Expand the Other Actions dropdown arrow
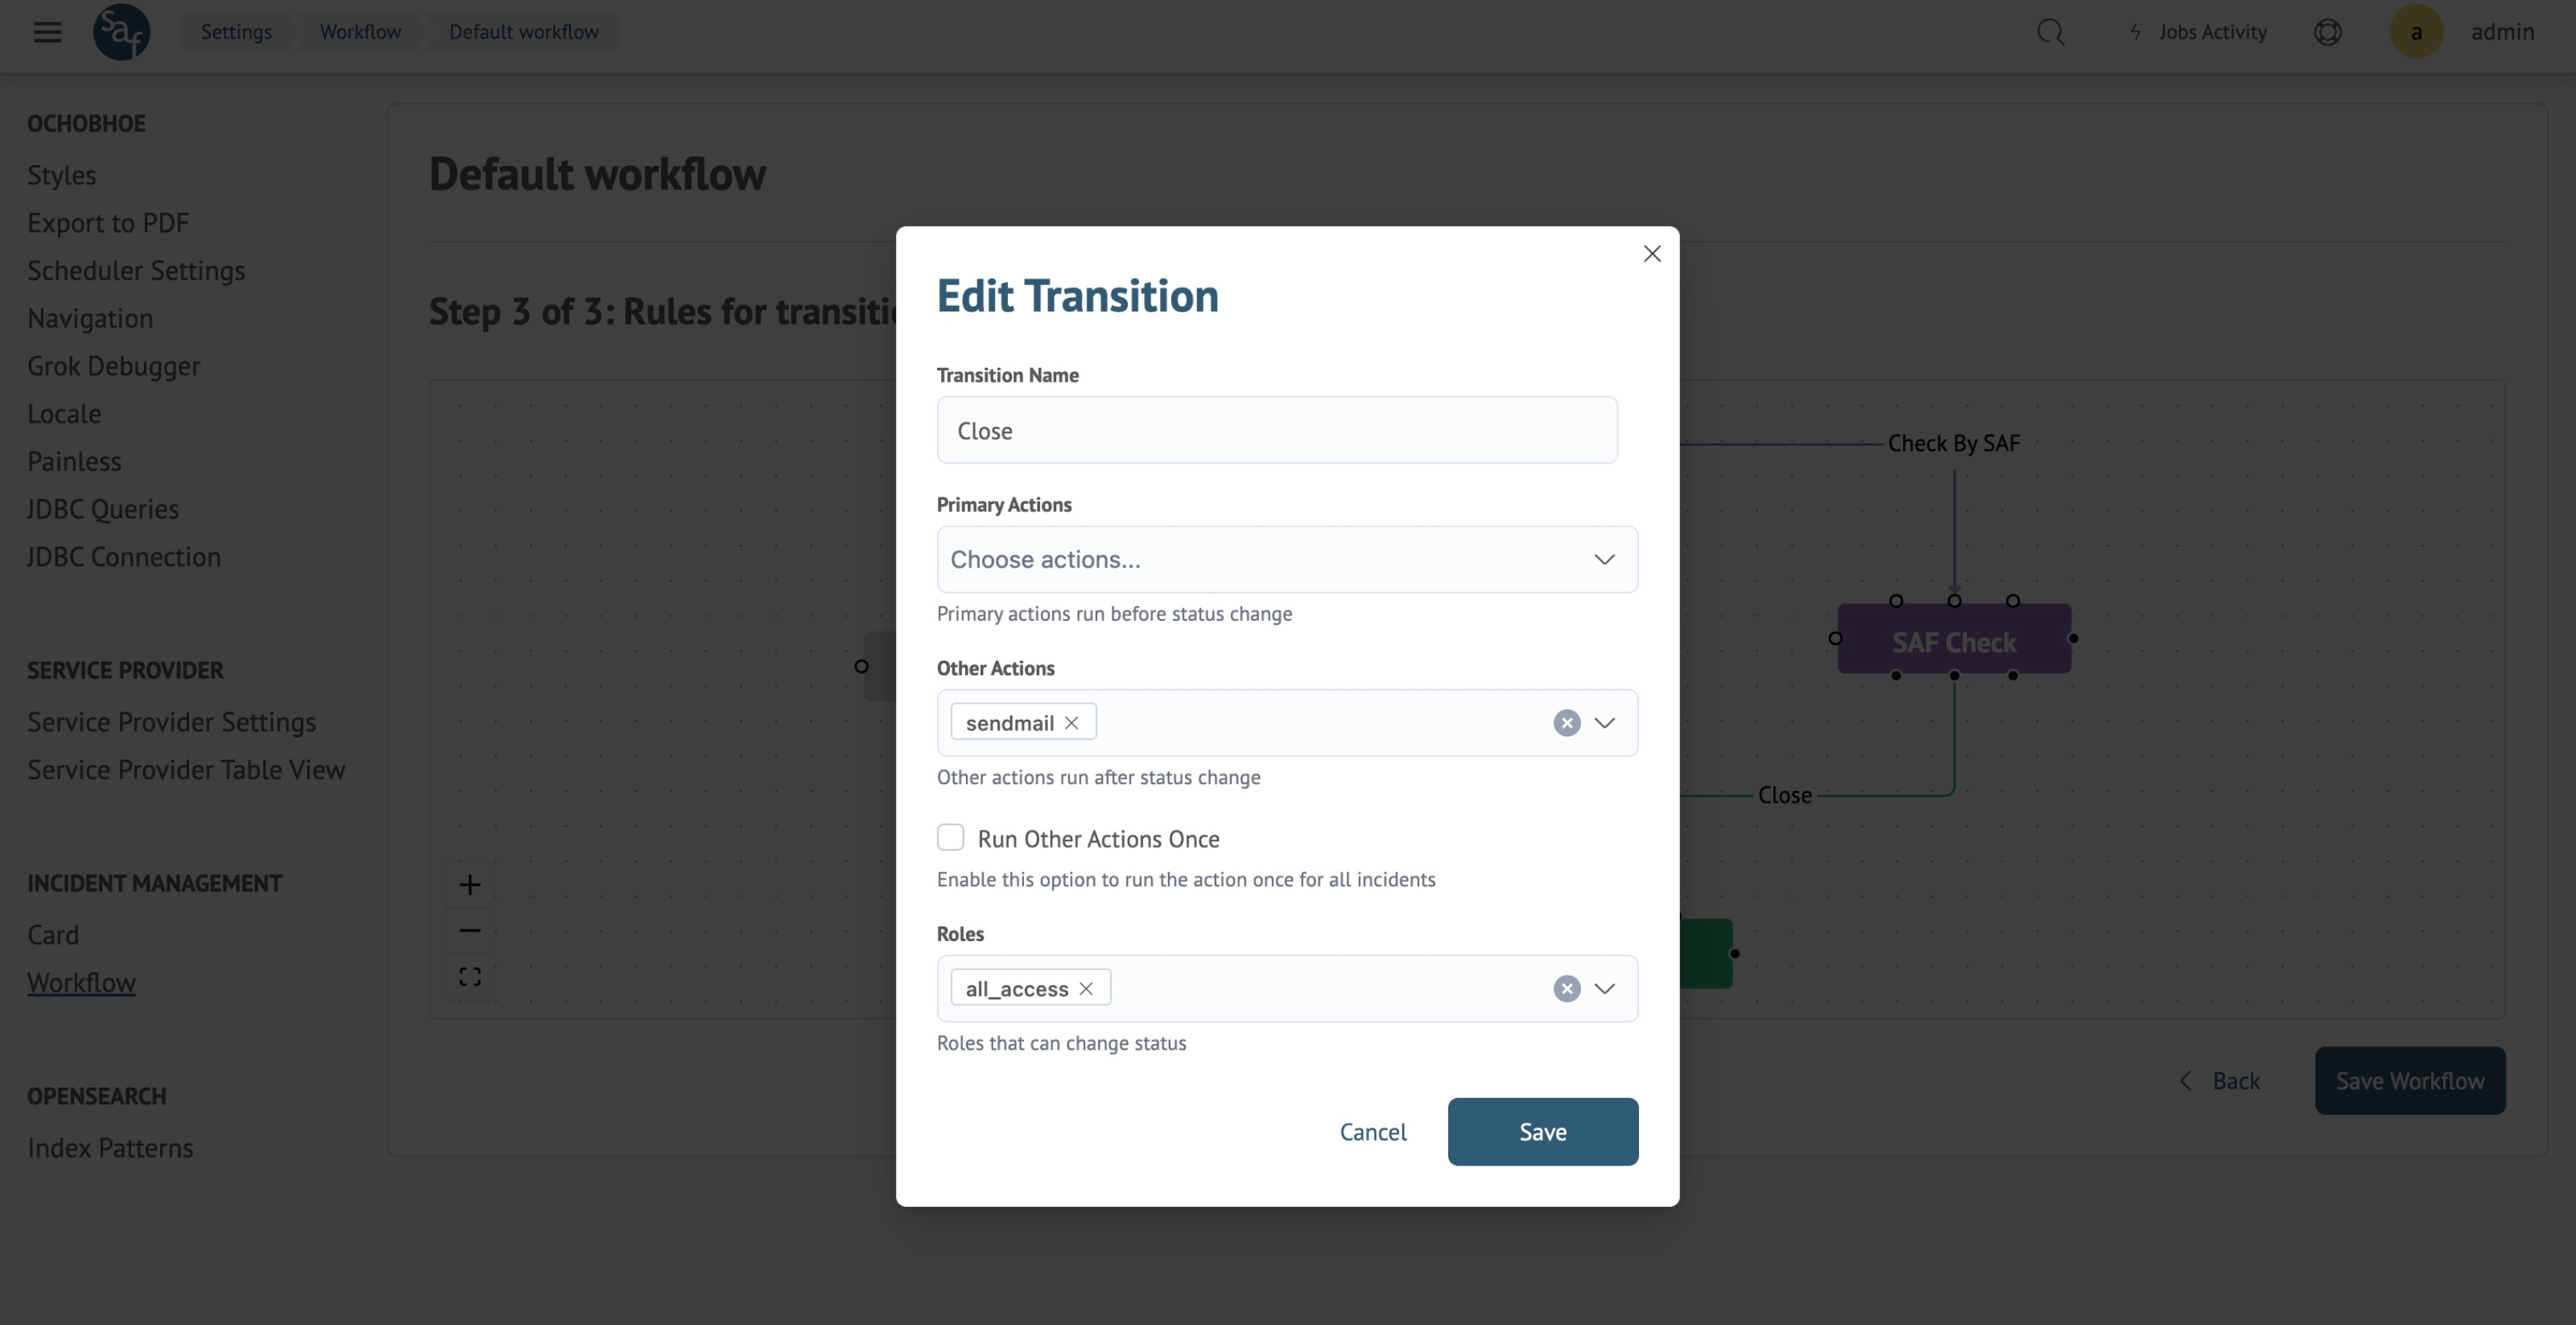 coord(1604,722)
